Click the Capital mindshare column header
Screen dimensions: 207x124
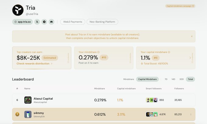tap(126, 89)
